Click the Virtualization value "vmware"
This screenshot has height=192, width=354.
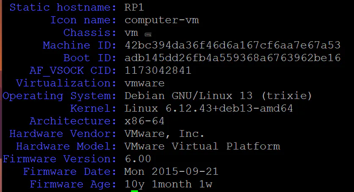tap(144, 83)
